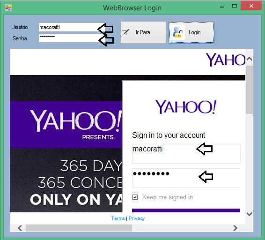Click the padlock user icon on Login button
This screenshot has width=265, height=240.
tap(177, 32)
